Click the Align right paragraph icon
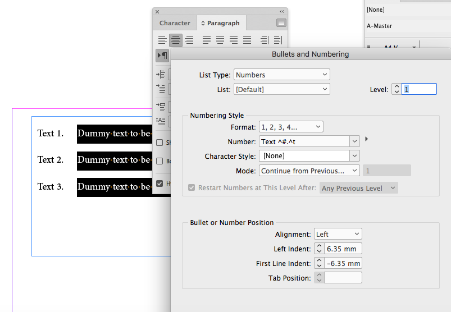The image size is (451, 312). coord(189,40)
